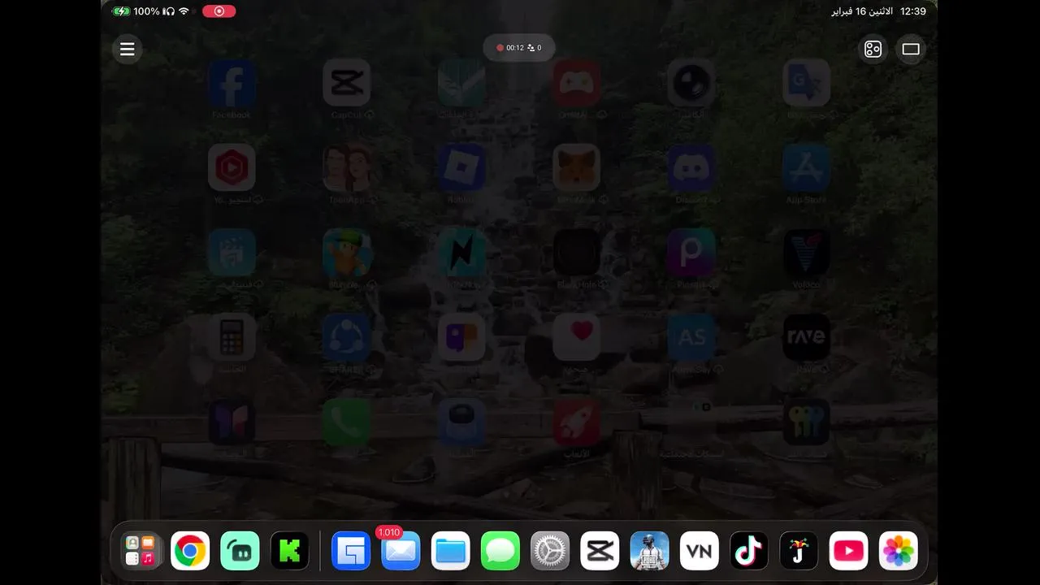This screenshot has height=585, width=1040.
Task: Open the purple and orange chat bubble app
Action: coord(461,336)
